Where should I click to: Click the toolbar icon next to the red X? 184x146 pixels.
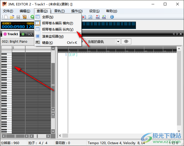pos(90,17)
